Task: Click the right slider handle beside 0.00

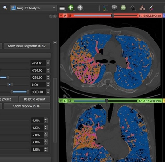Action: click(x=11, y=85)
